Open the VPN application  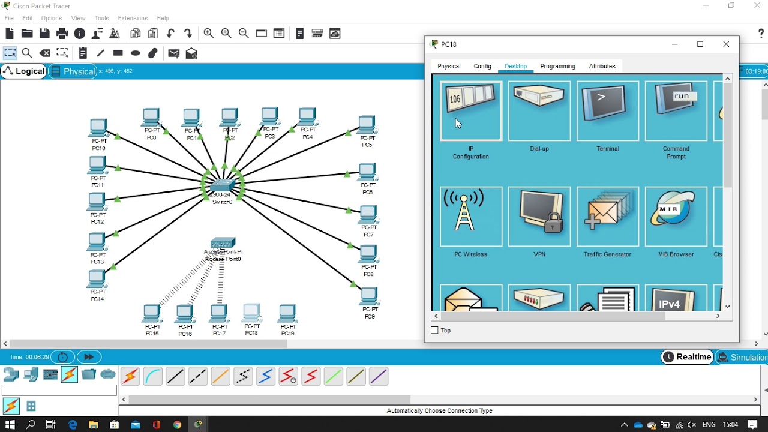click(539, 217)
